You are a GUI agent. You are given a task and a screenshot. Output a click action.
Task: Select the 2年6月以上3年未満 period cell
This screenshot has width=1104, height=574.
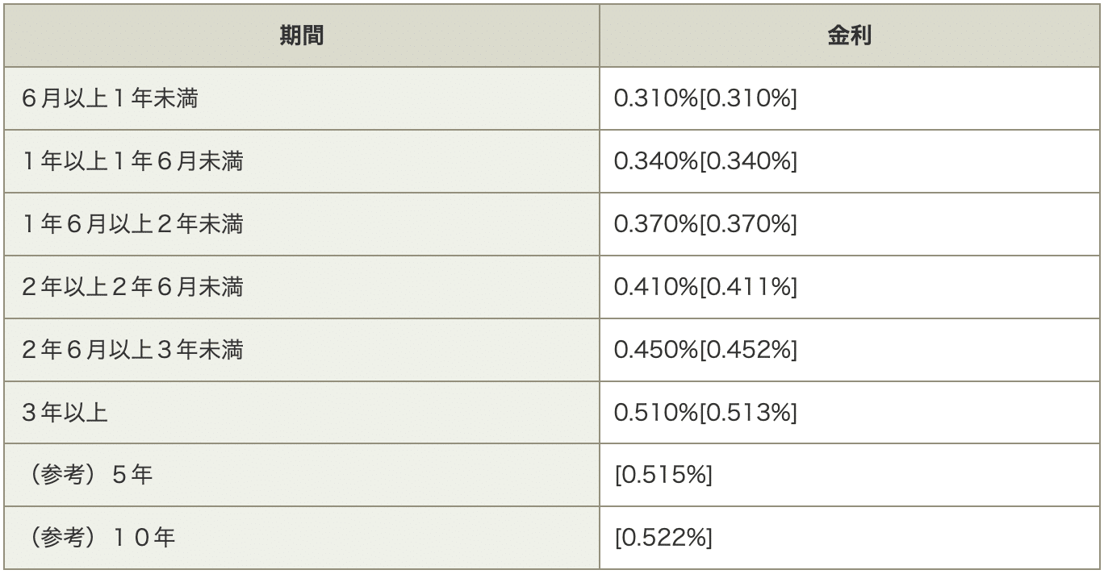click(x=133, y=350)
